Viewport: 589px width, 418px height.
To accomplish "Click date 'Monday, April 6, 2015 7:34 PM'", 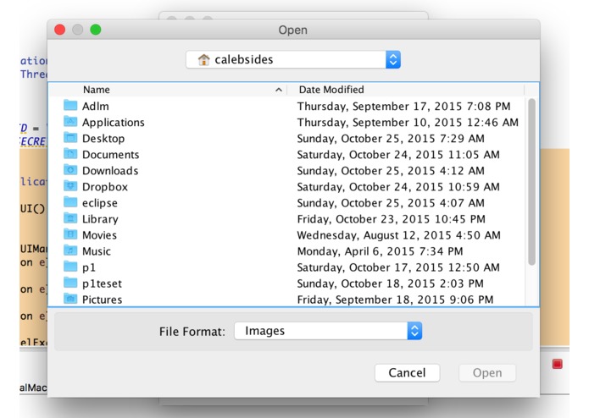I will click(381, 251).
